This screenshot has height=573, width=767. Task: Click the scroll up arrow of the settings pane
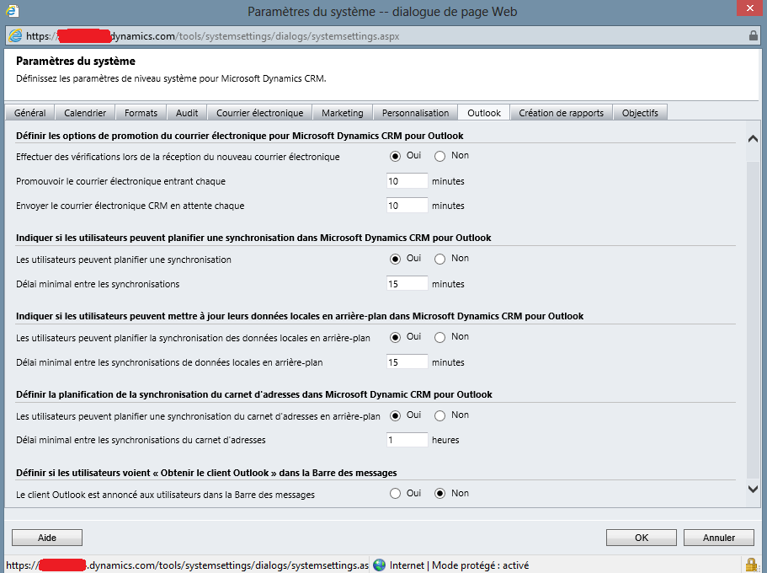pyautogui.click(x=754, y=139)
